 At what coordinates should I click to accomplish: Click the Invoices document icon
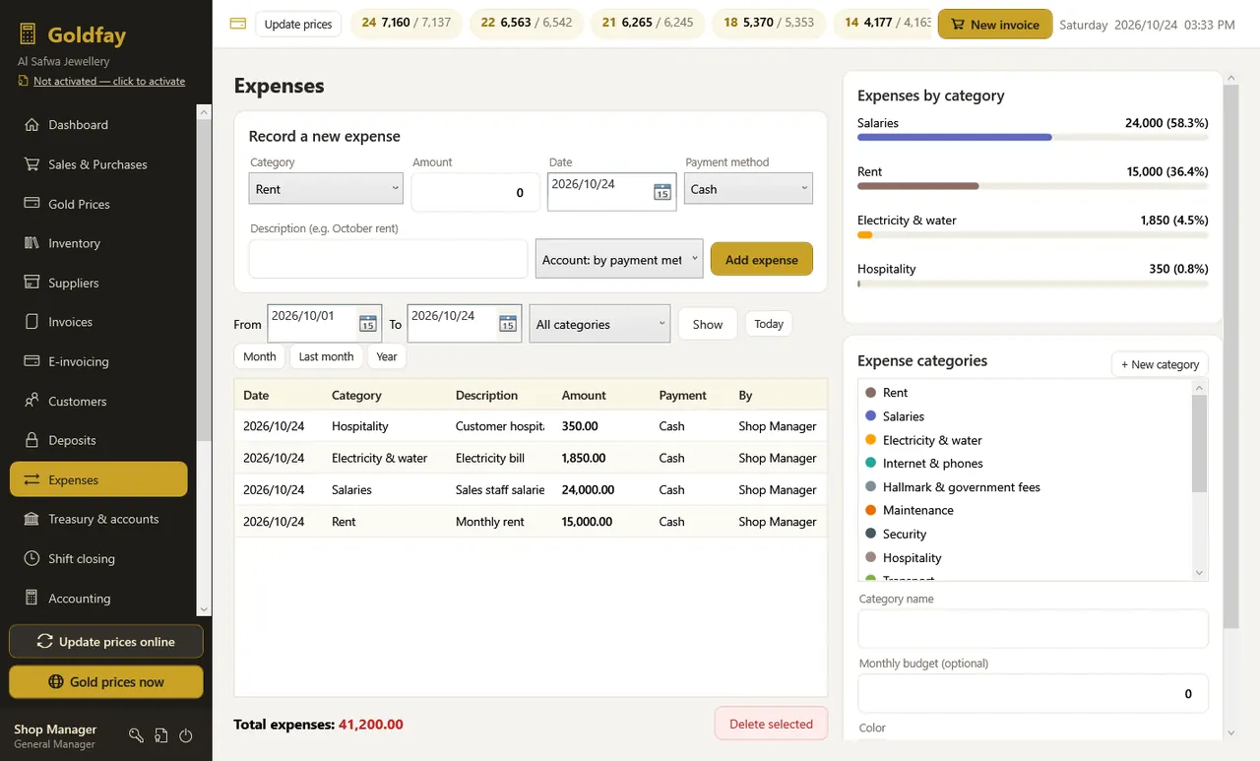pyautogui.click(x=31, y=322)
